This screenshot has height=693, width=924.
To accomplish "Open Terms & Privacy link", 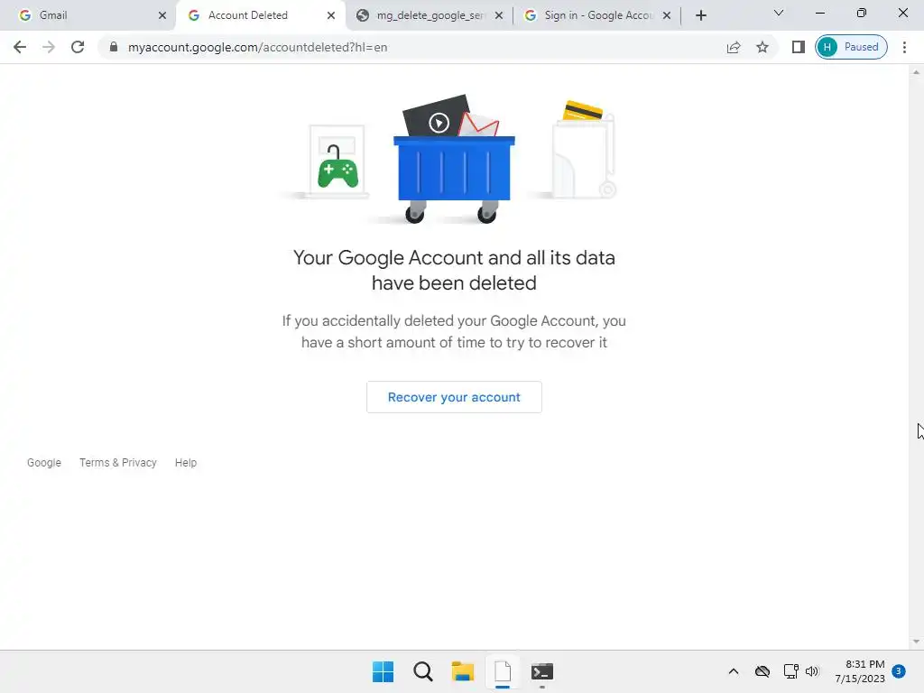I will point(118,463).
